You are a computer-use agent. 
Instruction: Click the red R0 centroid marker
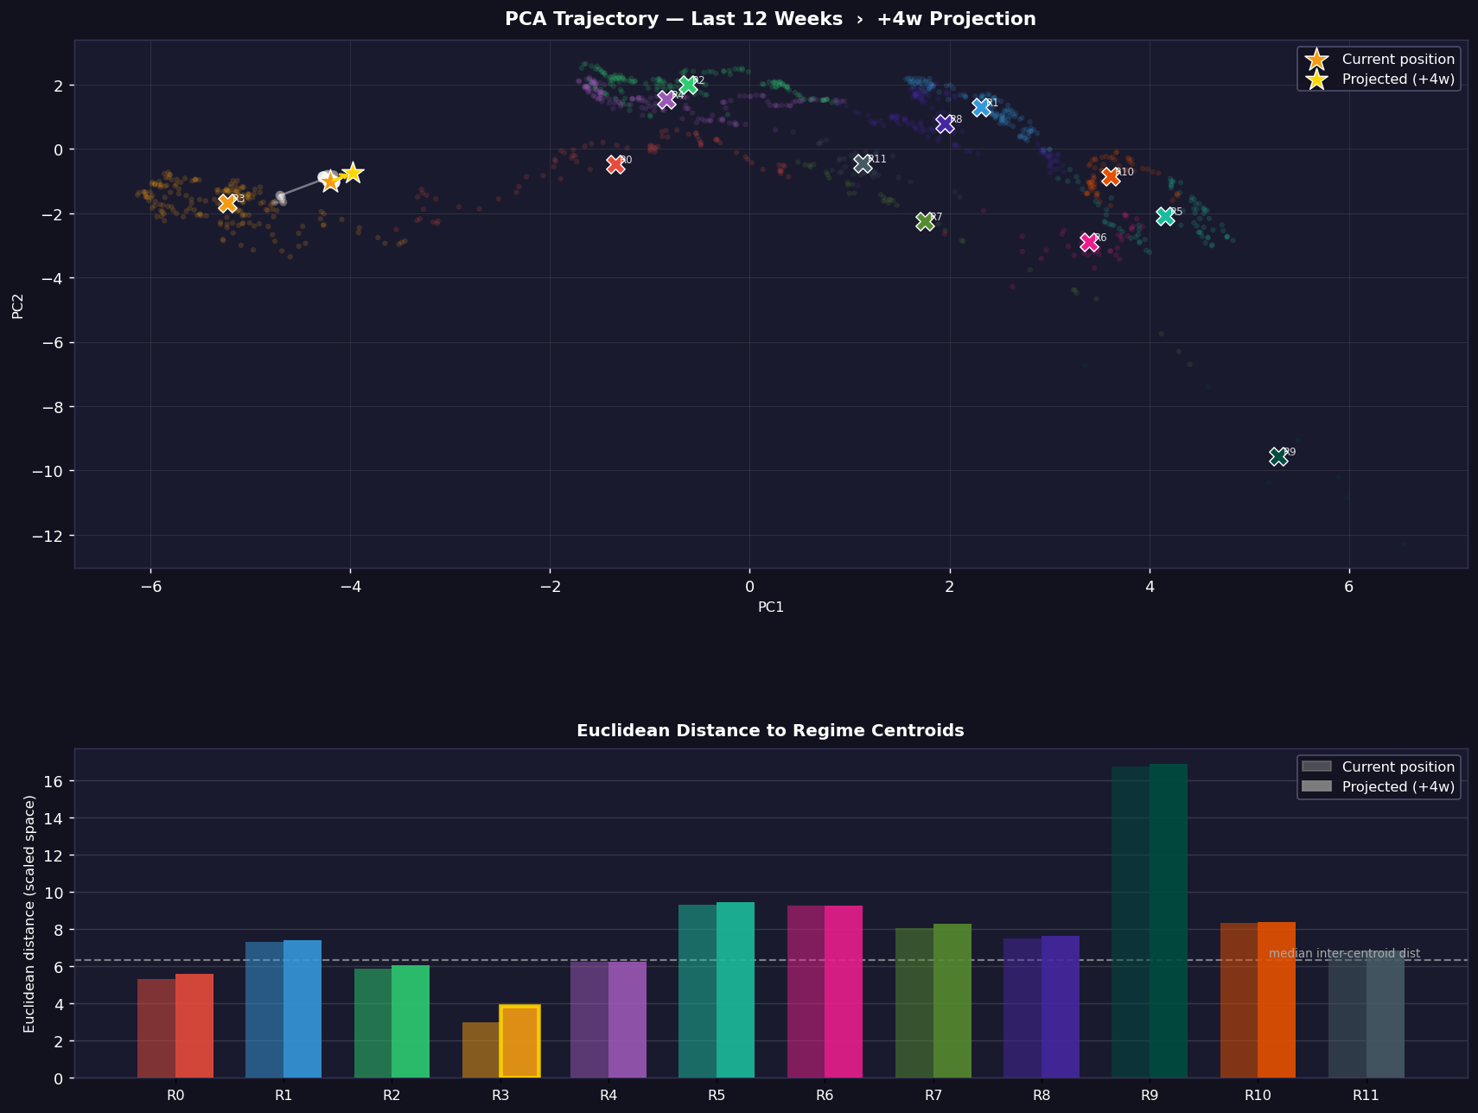tap(615, 164)
